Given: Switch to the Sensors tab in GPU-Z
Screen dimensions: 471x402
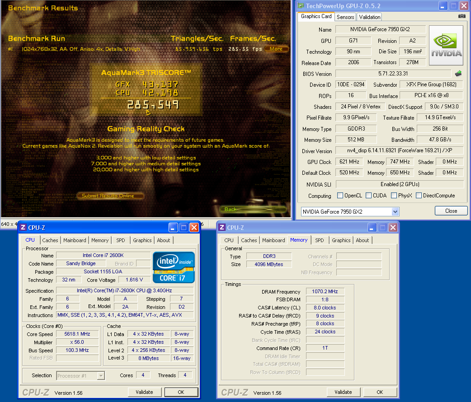Looking at the screenshot, I should pos(345,17).
